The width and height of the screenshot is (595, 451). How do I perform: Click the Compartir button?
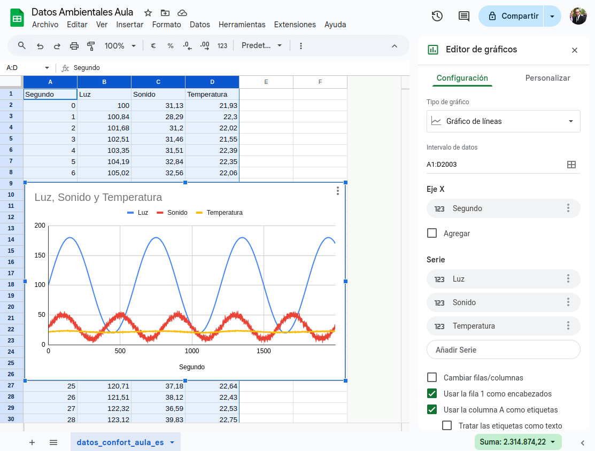coord(512,16)
